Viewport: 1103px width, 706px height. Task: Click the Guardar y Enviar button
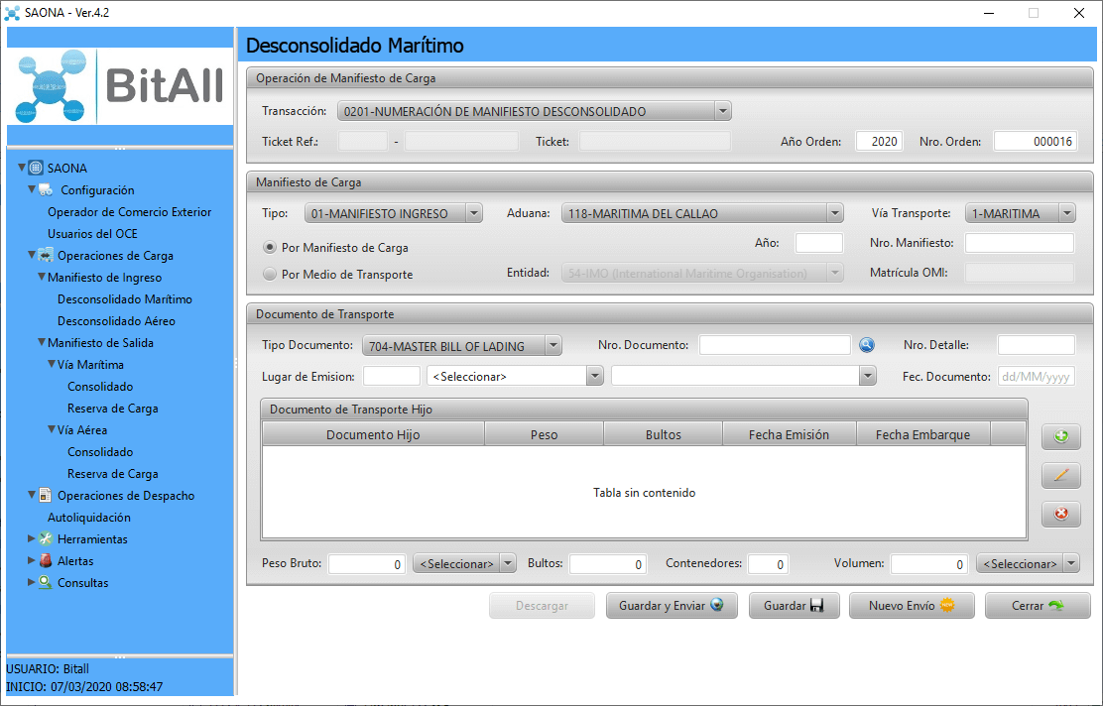tap(672, 606)
